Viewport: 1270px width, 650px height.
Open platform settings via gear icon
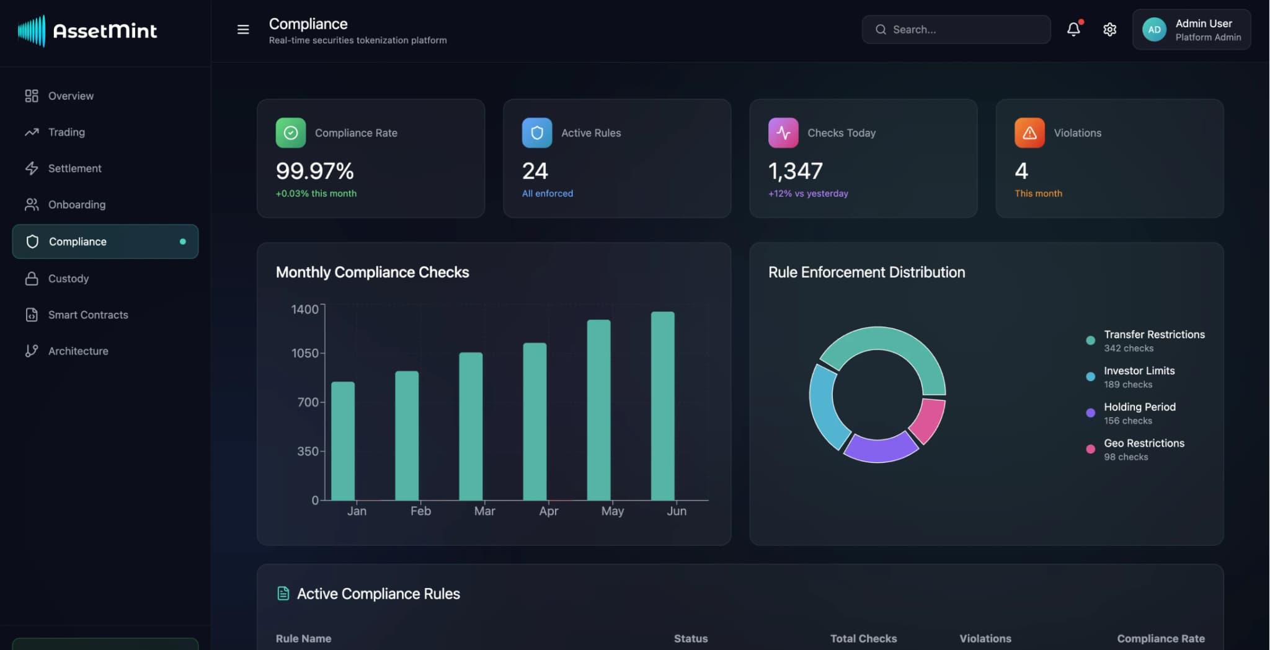[1110, 29]
